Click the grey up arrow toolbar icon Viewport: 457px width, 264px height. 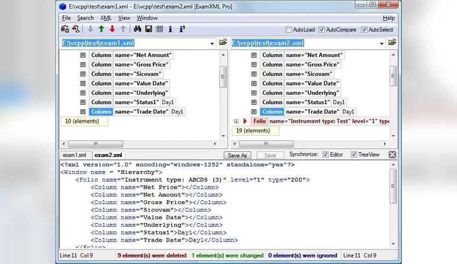tap(124, 29)
